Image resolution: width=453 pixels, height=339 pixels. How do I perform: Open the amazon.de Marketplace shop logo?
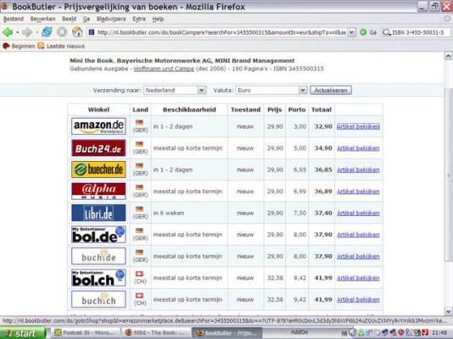pyautogui.click(x=98, y=126)
